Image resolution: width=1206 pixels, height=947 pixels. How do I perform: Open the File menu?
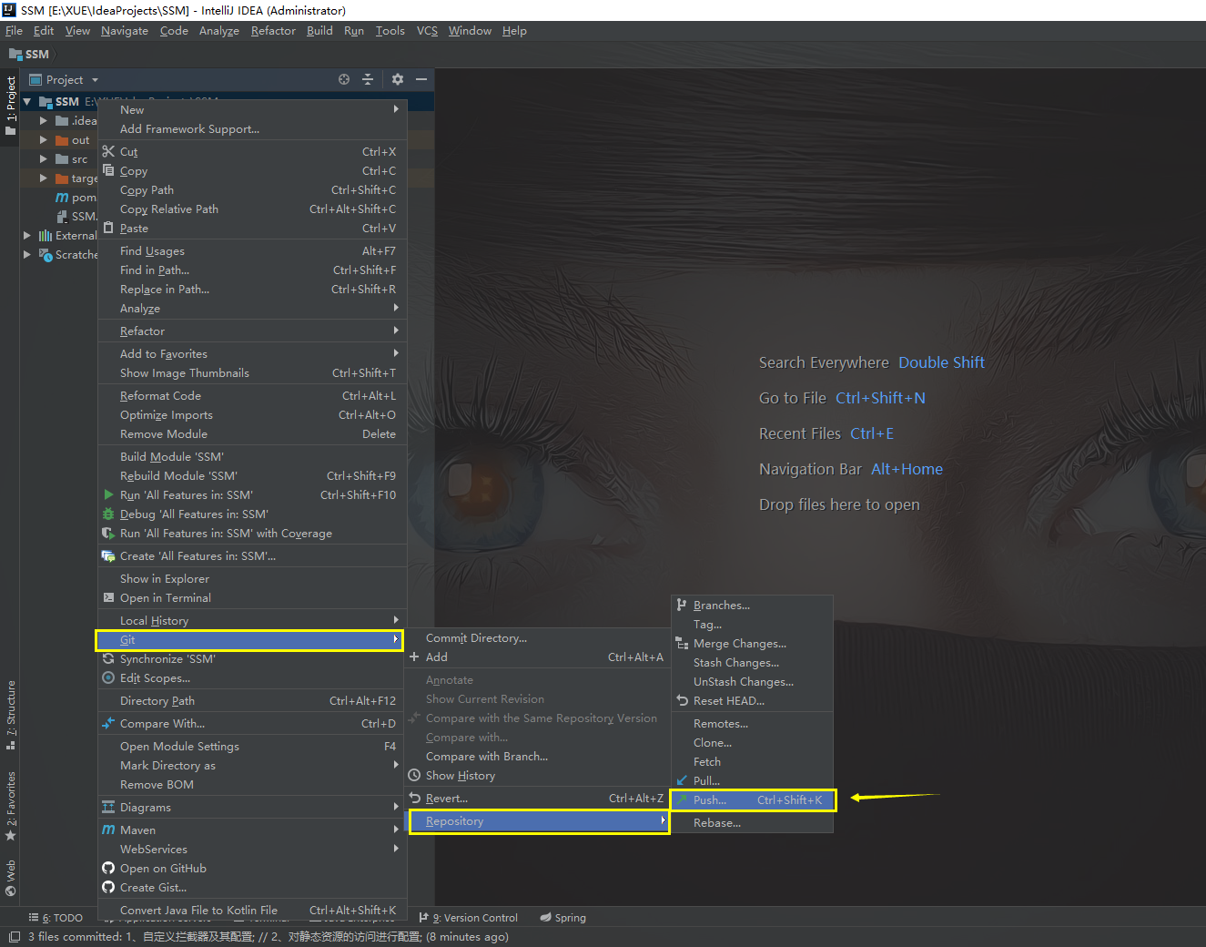pyautogui.click(x=14, y=30)
